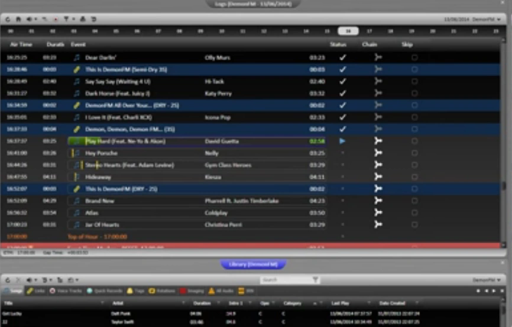Image resolution: width=512 pixels, height=327 pixels.
Task: Switch to the Voice Tracks library tab
Action: click(x=66, y=291)
